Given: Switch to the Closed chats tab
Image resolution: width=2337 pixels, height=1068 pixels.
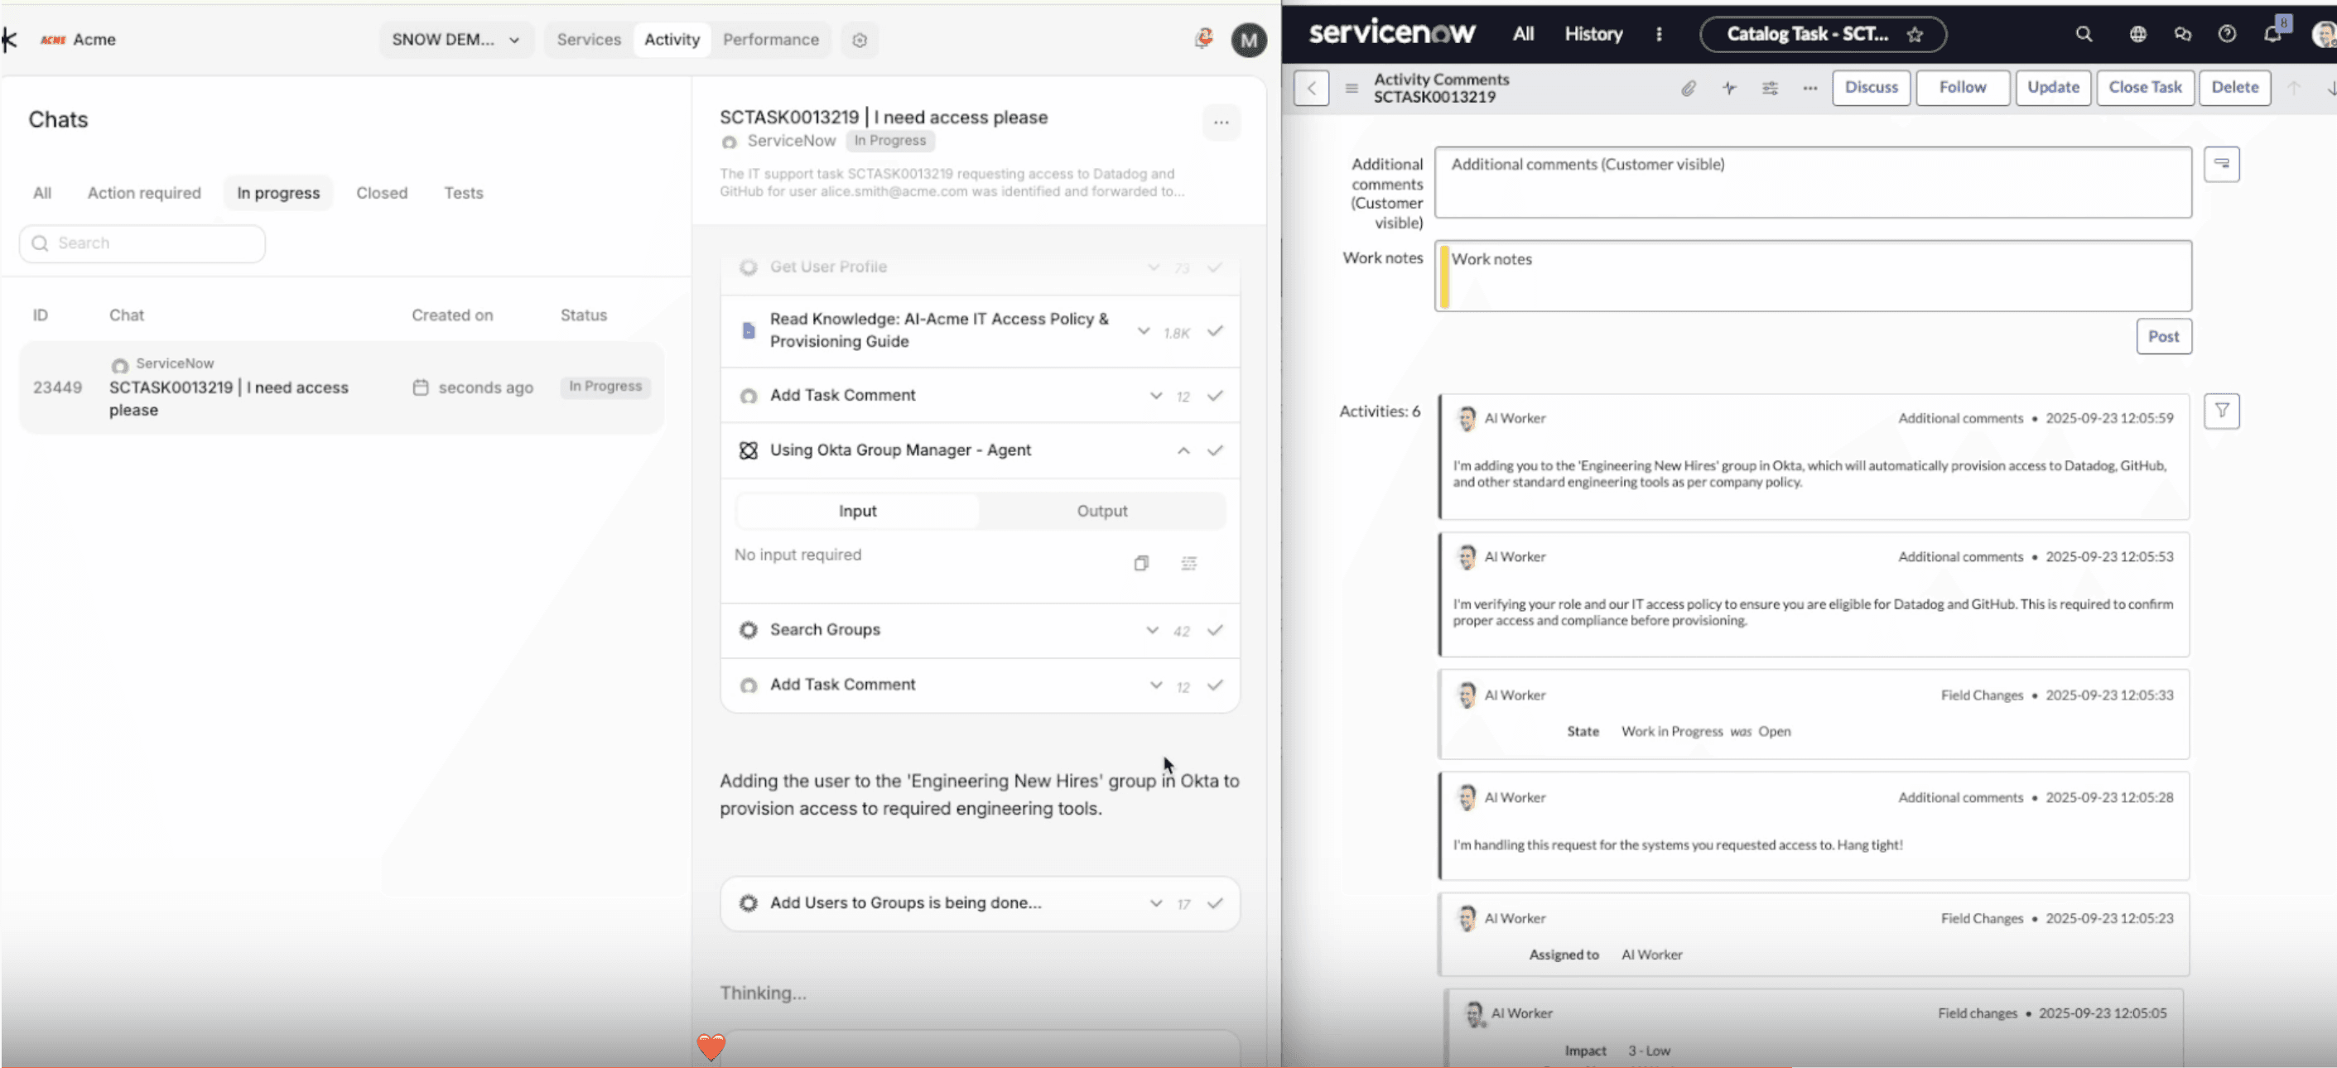Looking at the screenshot, I should click(381, 192).
